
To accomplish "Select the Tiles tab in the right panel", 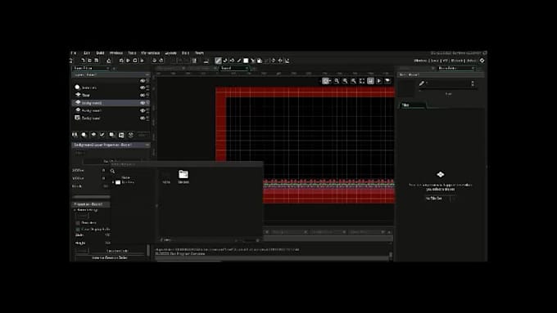I will [x=412, y=105].
